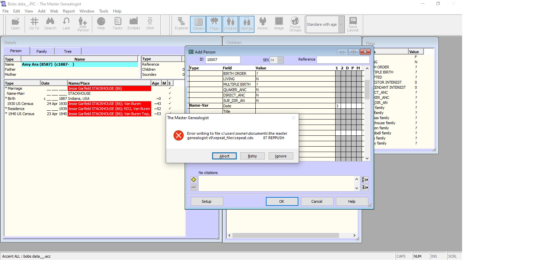Open the Tools menu

click(104, 11)
